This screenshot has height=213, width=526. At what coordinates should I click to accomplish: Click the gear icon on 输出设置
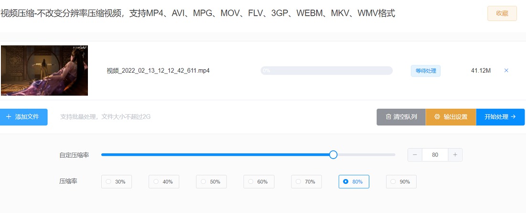coord(437,117)
